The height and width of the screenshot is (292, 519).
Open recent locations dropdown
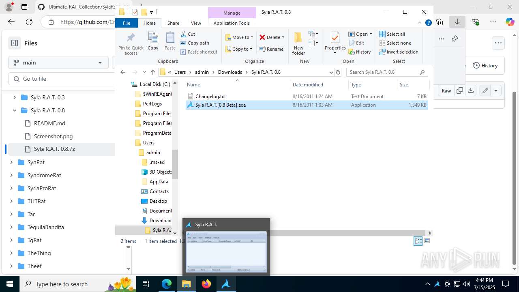144,72
